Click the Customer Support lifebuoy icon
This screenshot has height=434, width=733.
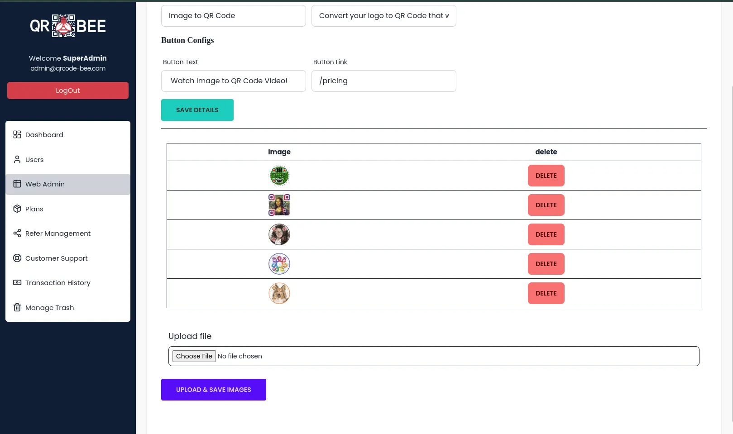(x=17, y=258)
